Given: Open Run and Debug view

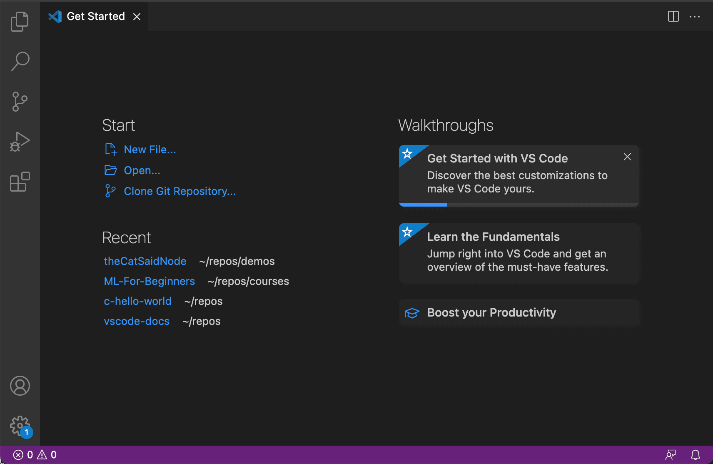Looking at the screenshot, I should [20, 141].
